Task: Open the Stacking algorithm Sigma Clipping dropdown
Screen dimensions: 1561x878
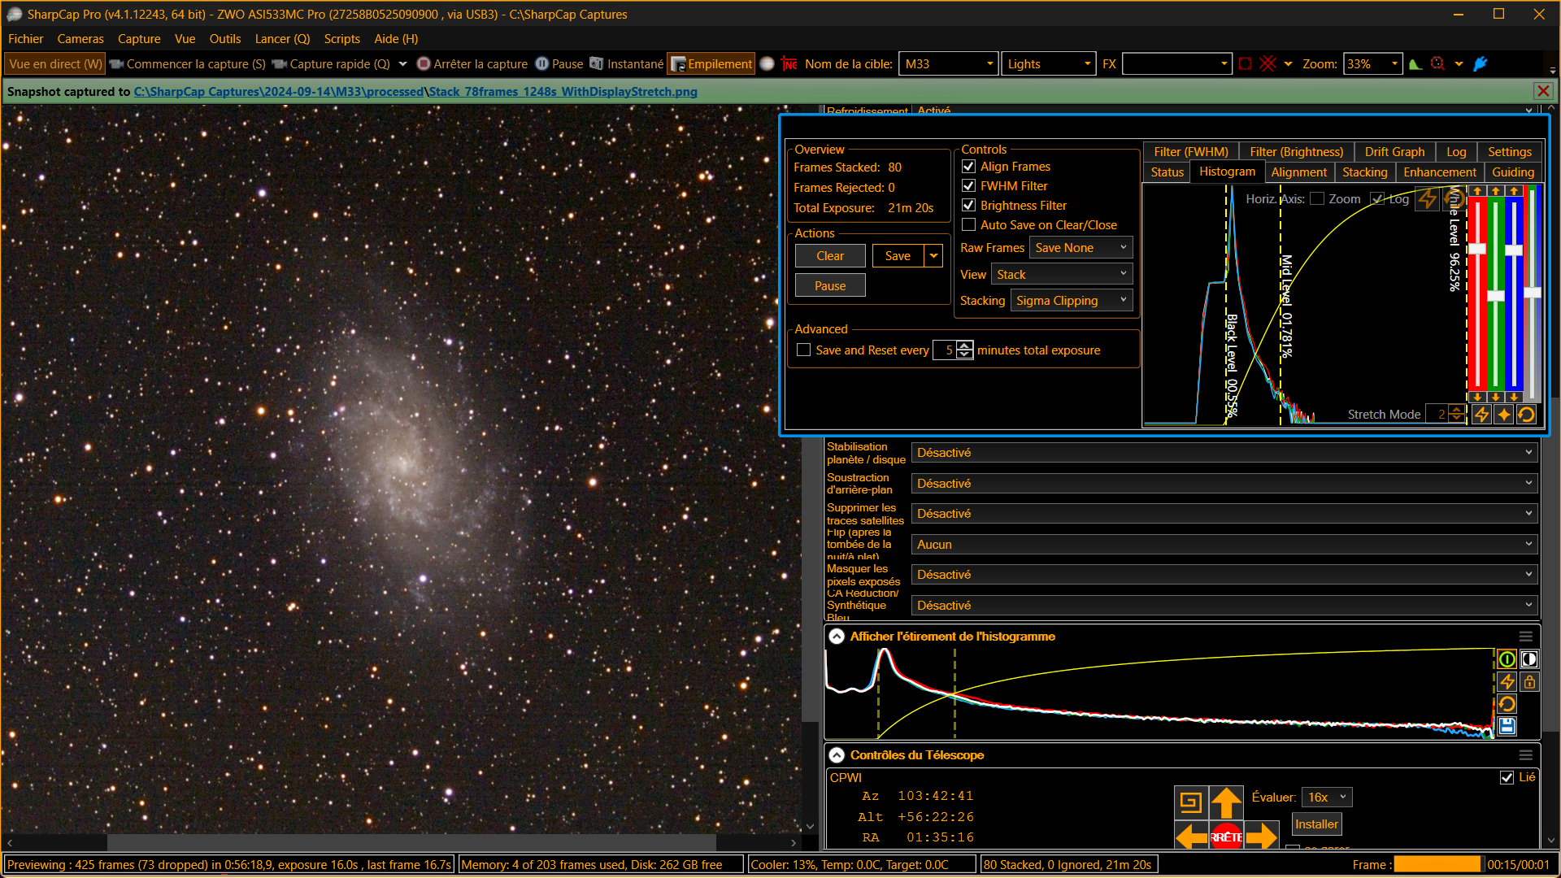Action: click(1072, 301)
